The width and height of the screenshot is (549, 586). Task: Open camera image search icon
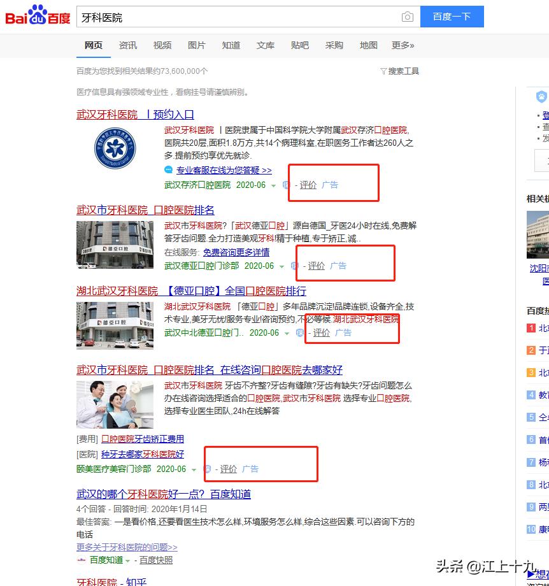(408, 17)
